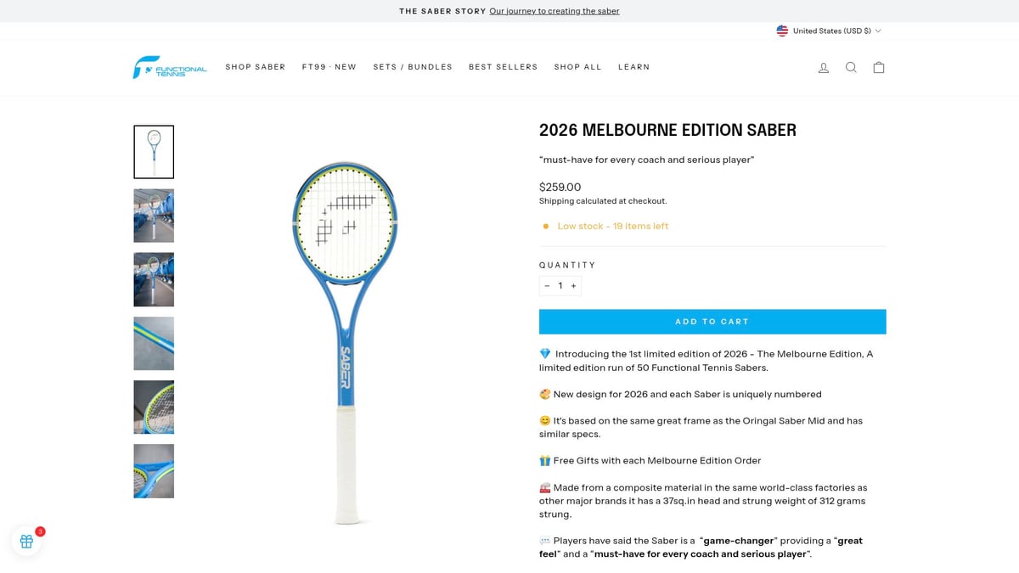Viewport: 1019px width, 573px height.
Task: Open the shopping cart icon
Action: (879, 67)
